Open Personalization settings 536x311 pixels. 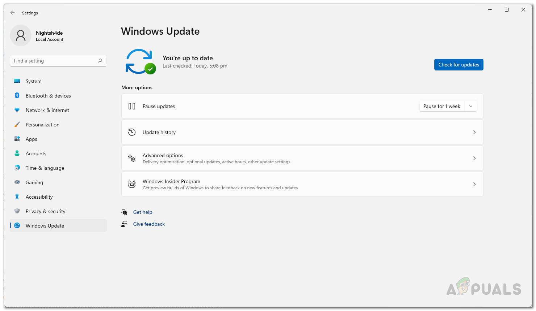pos(58,125)
